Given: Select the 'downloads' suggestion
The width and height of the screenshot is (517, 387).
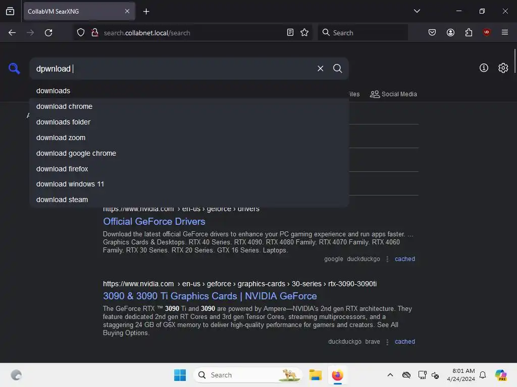Looking at the screenshot, I should click(189, 91).
